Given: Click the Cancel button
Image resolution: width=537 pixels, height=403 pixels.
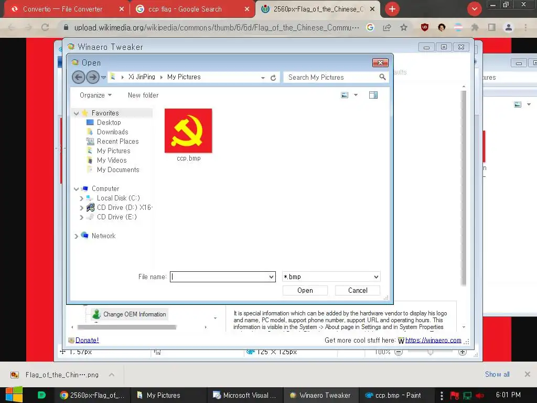Looking at the screenshot, I should [x=358, y=290].
